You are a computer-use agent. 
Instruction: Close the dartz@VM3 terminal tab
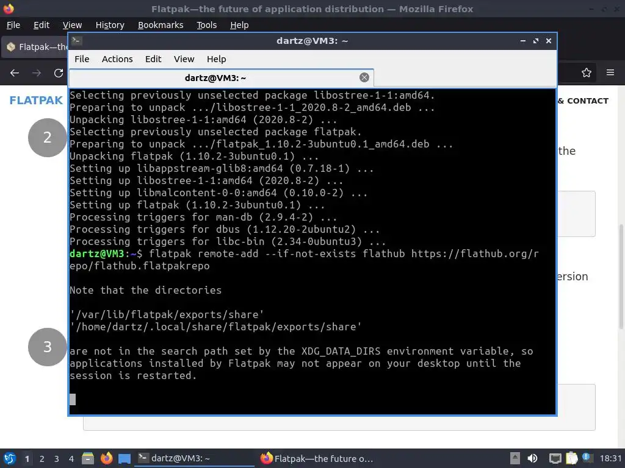(x=364, y=77)
